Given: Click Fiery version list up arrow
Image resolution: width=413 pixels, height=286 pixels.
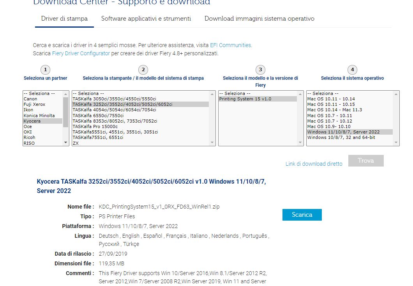Looking at the screenshot, I should click(x=300, y=94).
